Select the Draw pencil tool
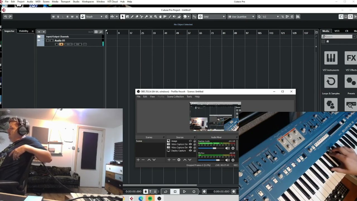 click(x=132, y=17)
